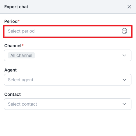Close the Export chat dialog
Image resolution: width=136 pixels, height=136 pixels.
pos(129,7)
